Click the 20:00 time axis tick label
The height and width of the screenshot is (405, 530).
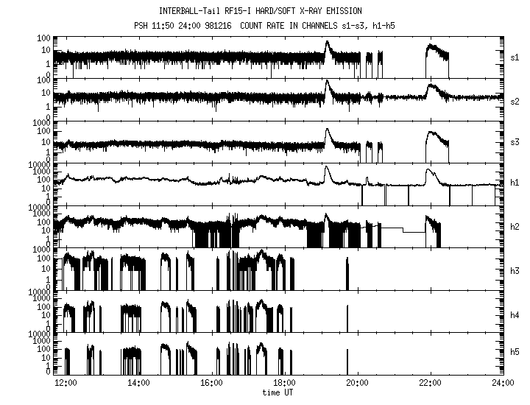357,382
